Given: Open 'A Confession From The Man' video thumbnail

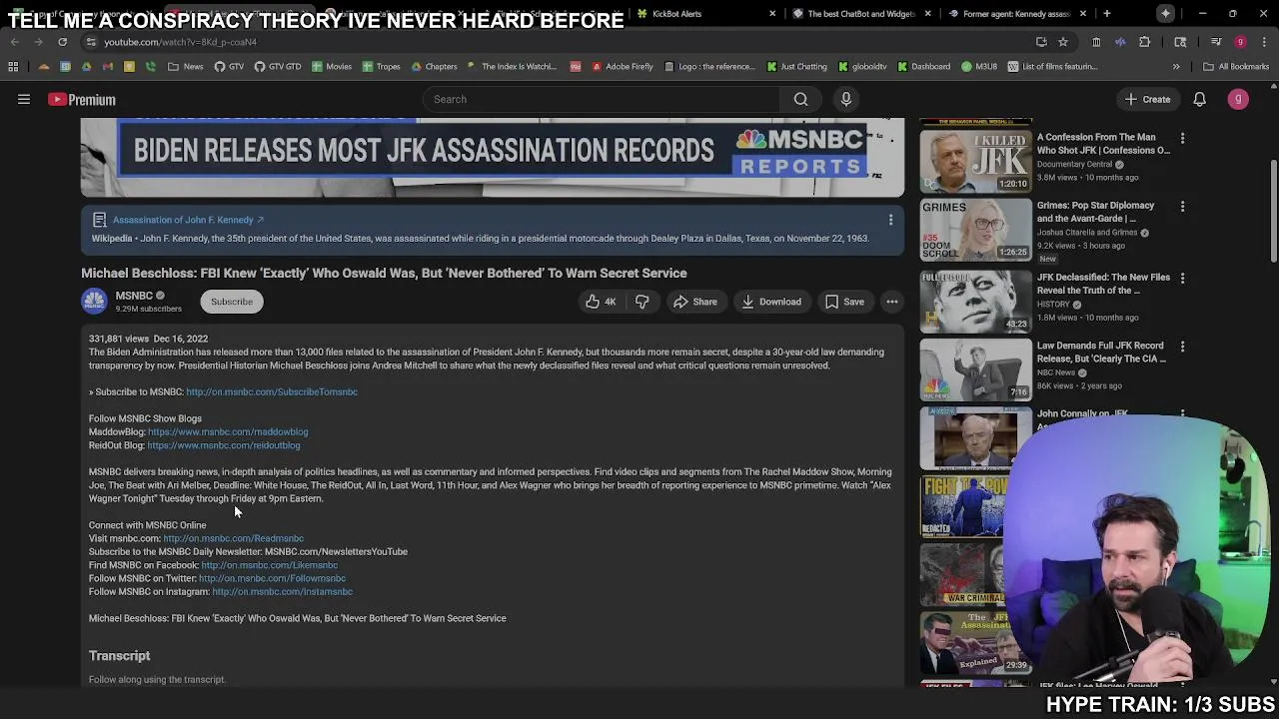Looking at the screenshot, I should click(975, 160).
